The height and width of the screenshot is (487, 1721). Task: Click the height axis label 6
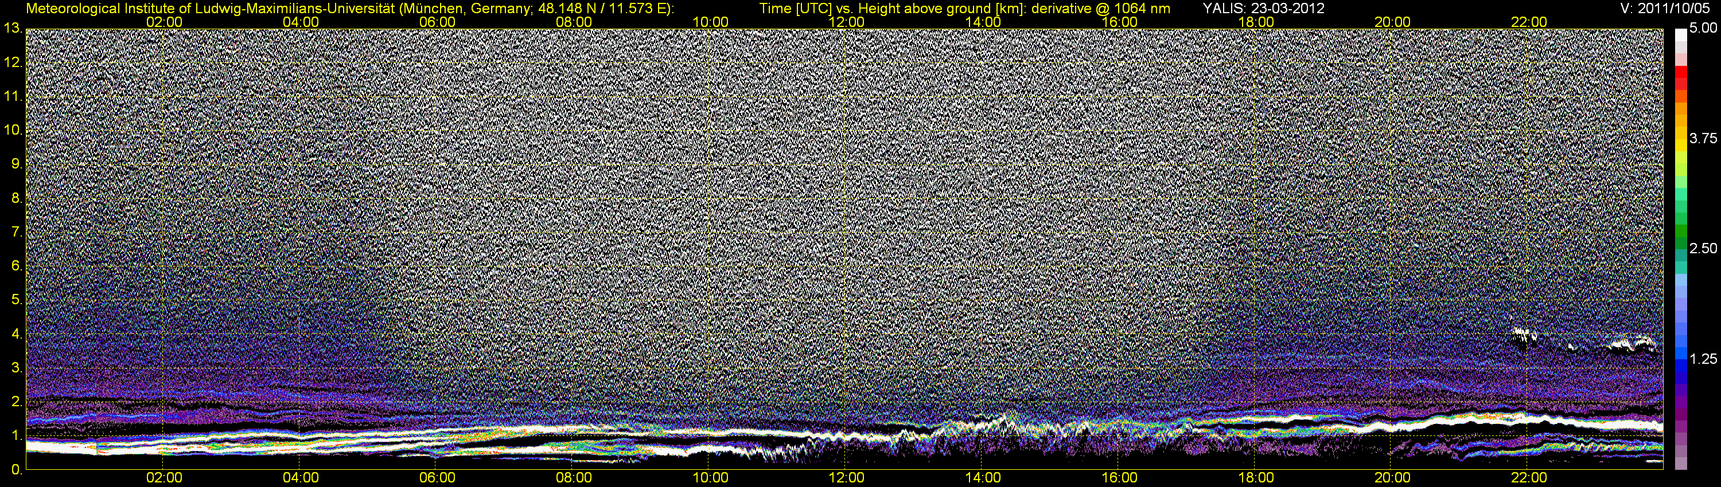[x=16, y=266]
